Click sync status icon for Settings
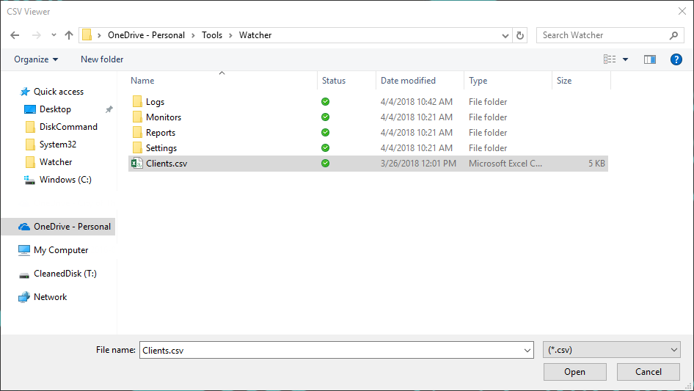The image size is (694, 391). click(x=325, y=148)
